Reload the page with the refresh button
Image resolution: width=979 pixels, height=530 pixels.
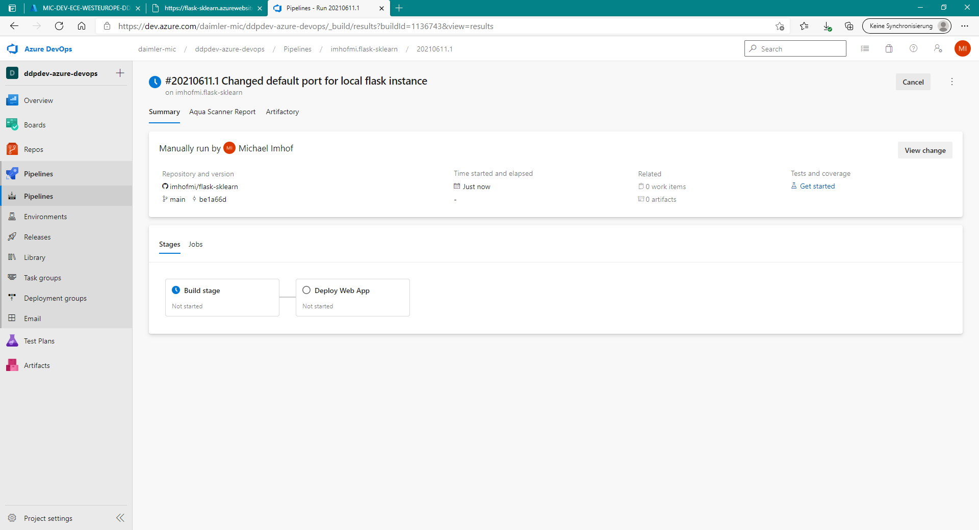tap(59, 26)
